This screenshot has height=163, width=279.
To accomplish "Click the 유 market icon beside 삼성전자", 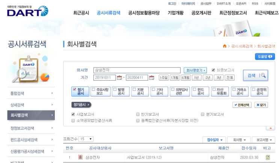I will (x=80, y=157).
